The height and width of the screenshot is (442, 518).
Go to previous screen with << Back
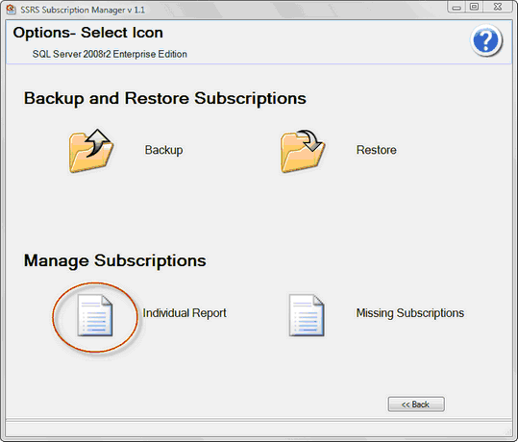point(416,405)
